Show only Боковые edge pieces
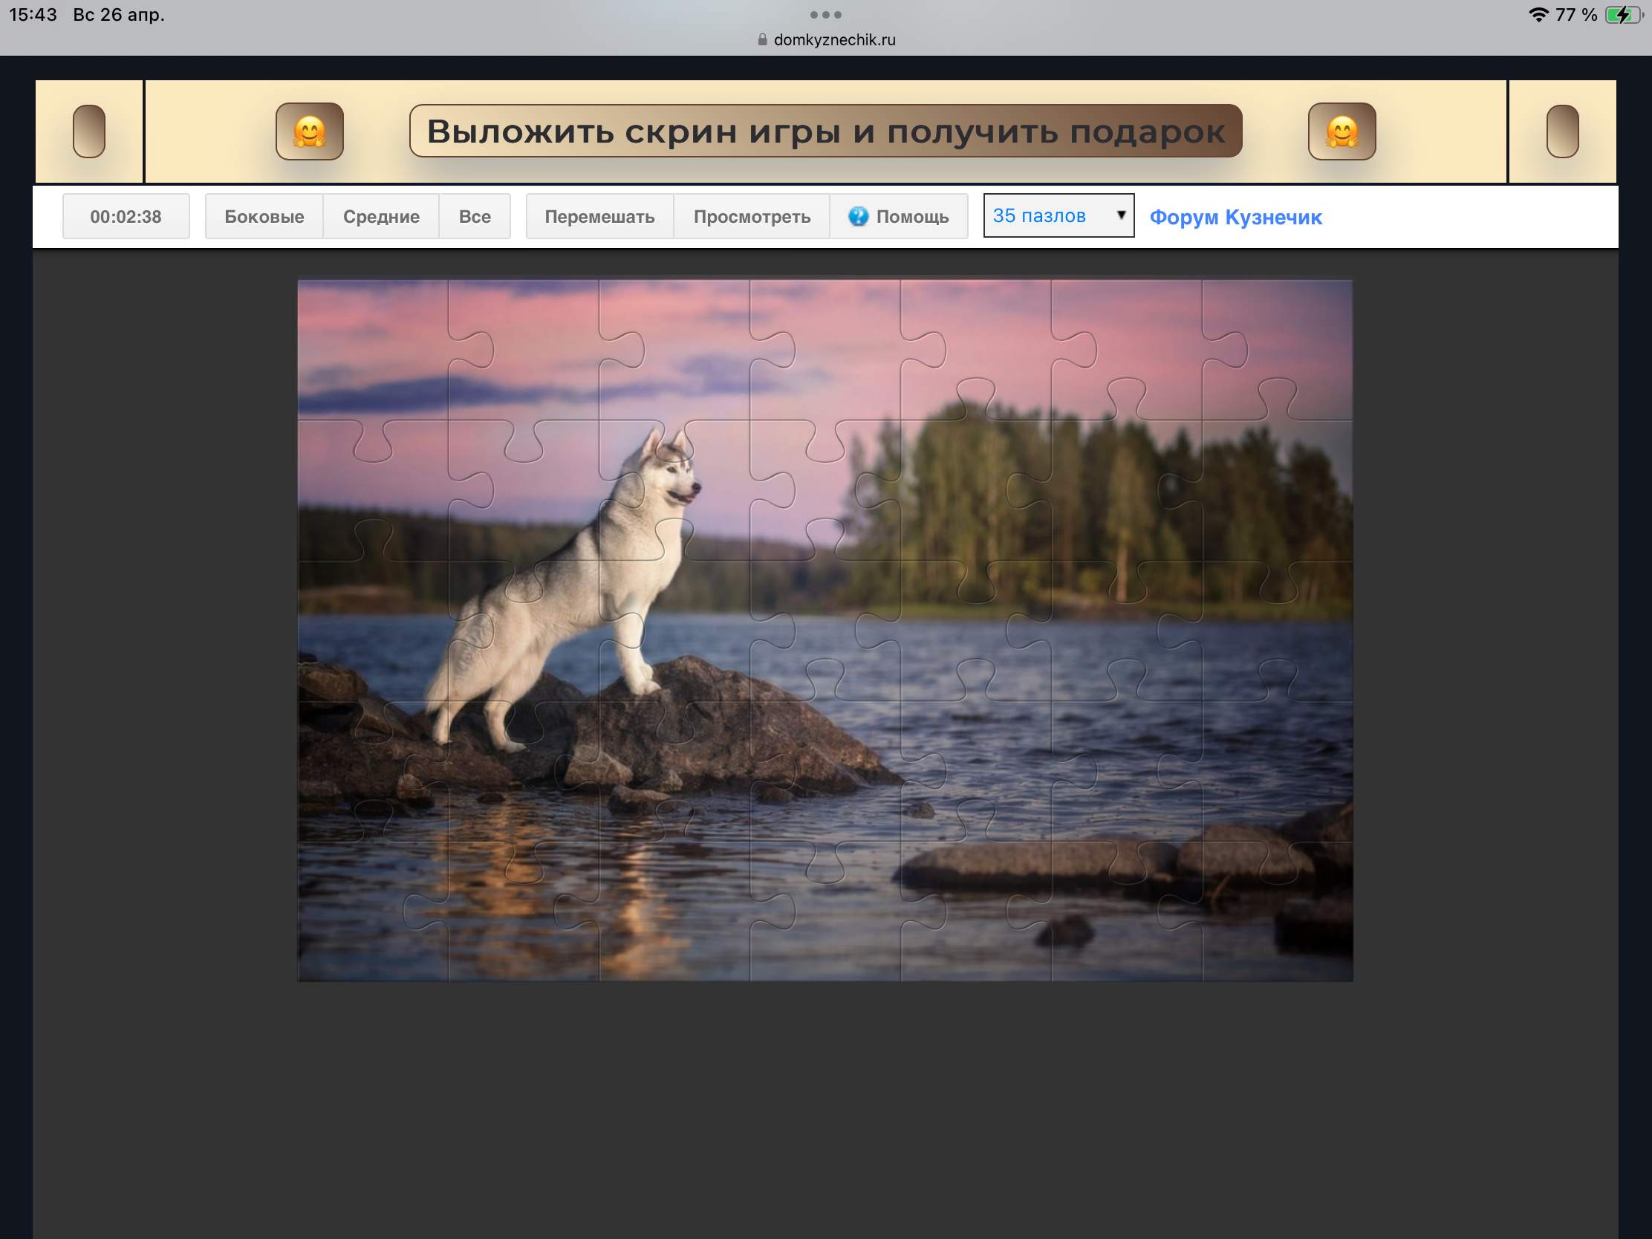 pos(264,217)
